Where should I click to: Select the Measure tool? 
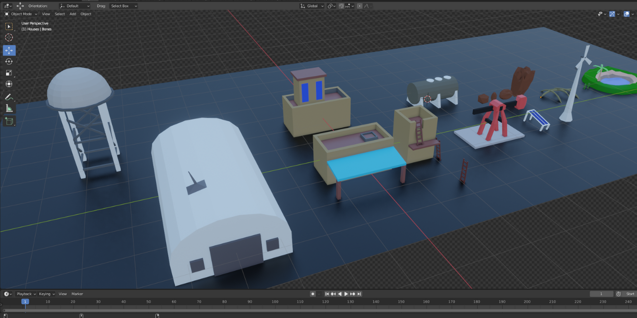[x=9, y=108]
